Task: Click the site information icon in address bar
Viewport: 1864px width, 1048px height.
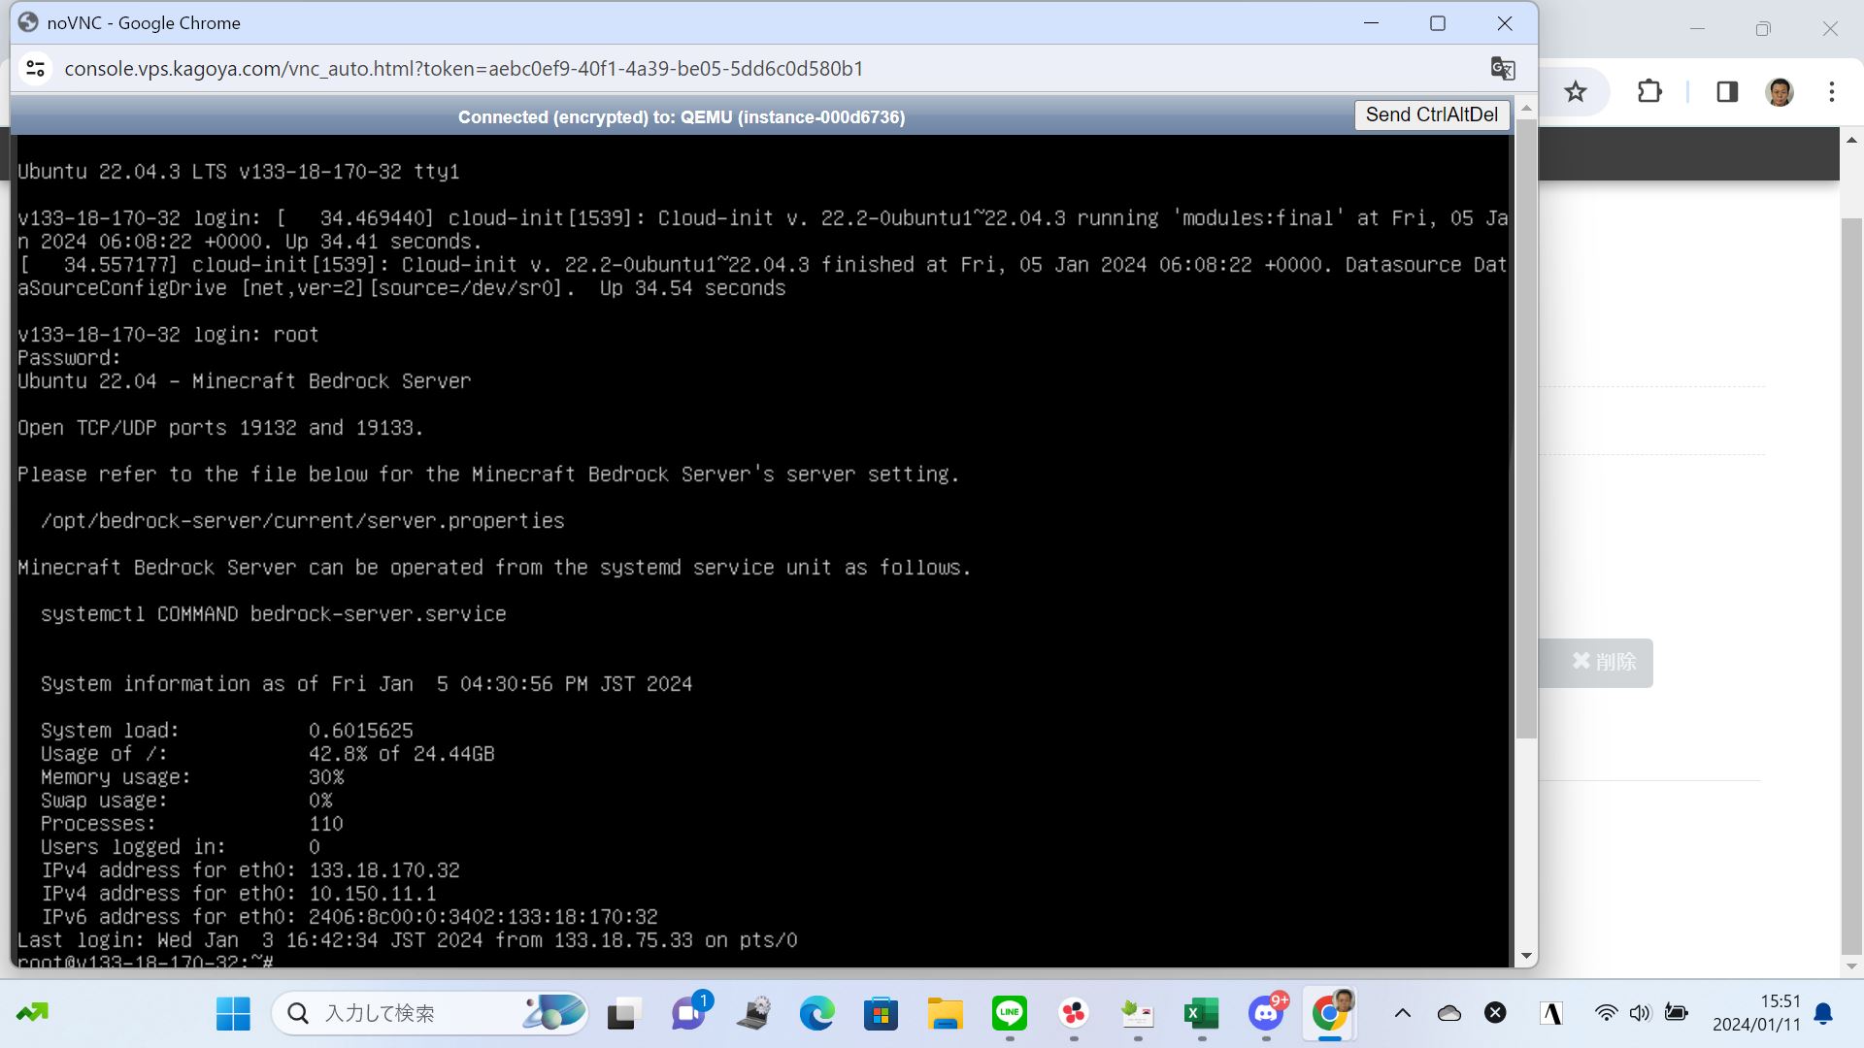Action: pyautogui.click(x=36, y=69)
